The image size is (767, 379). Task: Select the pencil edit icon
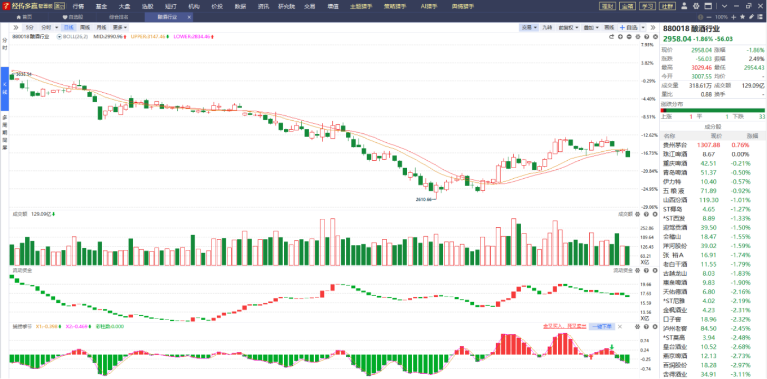tap(751, 17)
